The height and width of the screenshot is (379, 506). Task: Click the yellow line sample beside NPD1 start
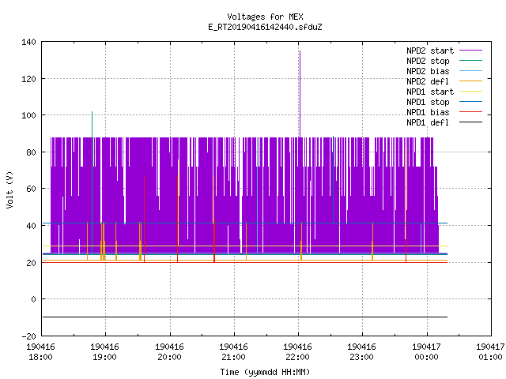[x=470, y=92]
